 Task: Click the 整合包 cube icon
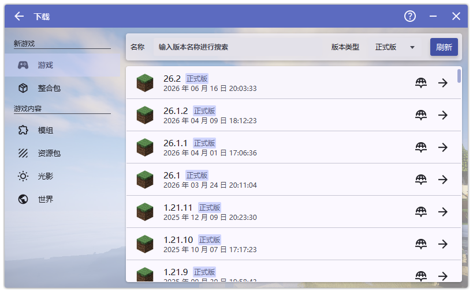click(23, 88)
